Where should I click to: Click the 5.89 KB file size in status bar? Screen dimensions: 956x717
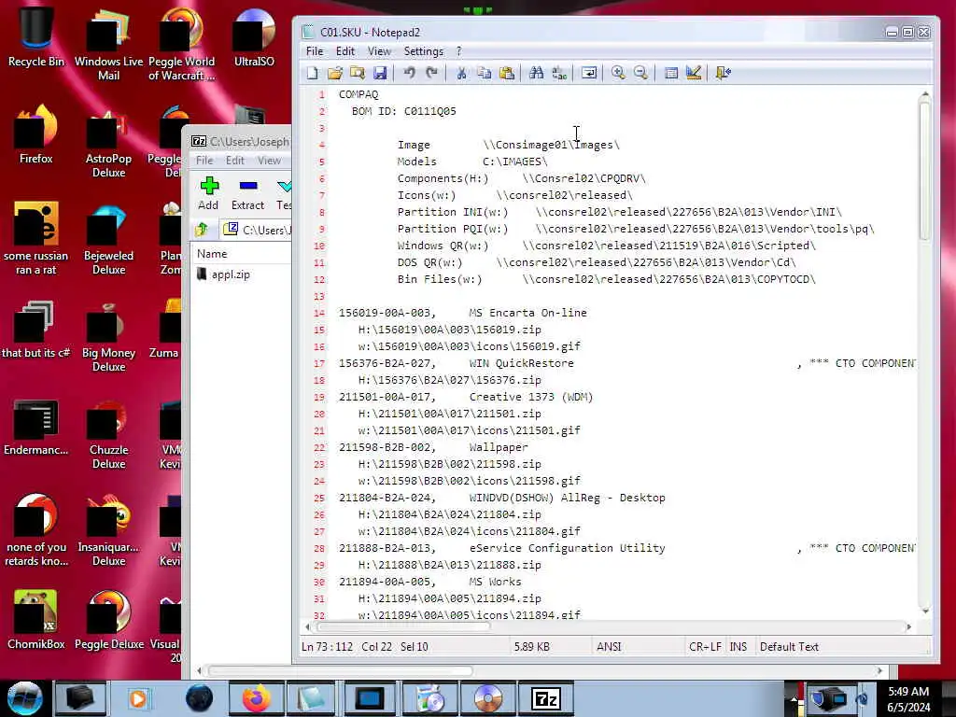point(531,646)
